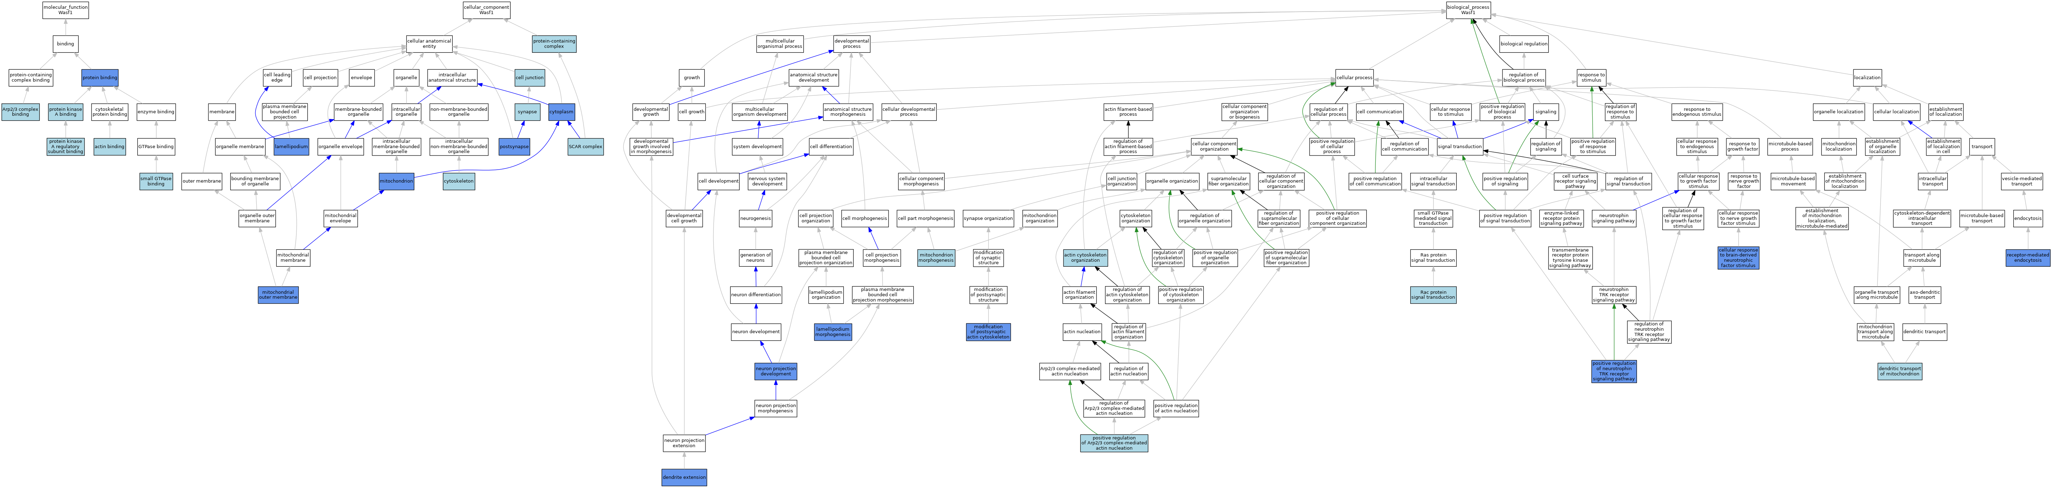Select the molecular_function Wasf1 root node

point(65,9)
